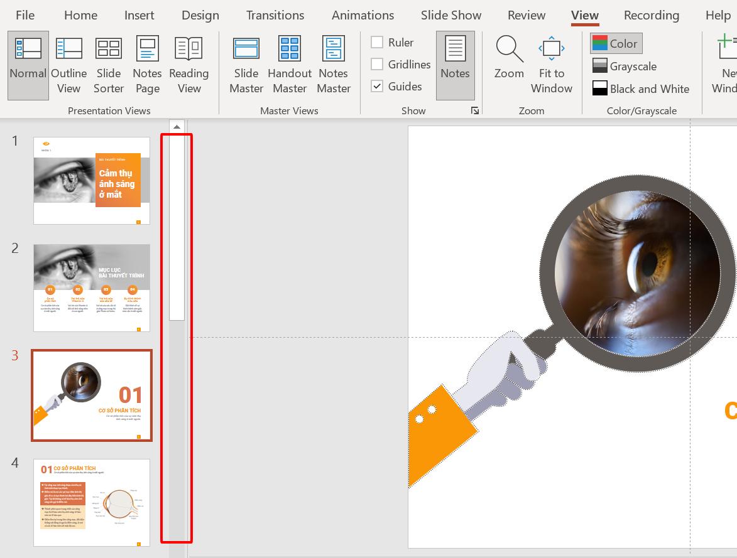Image resolution: width=737 pixels, height=558 pixels.
Task: Open Slide Master view
Action: coord(246,65)
